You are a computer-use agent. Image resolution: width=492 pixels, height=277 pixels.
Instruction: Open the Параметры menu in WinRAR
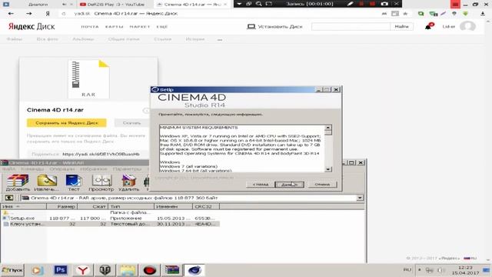coord(127,169)
